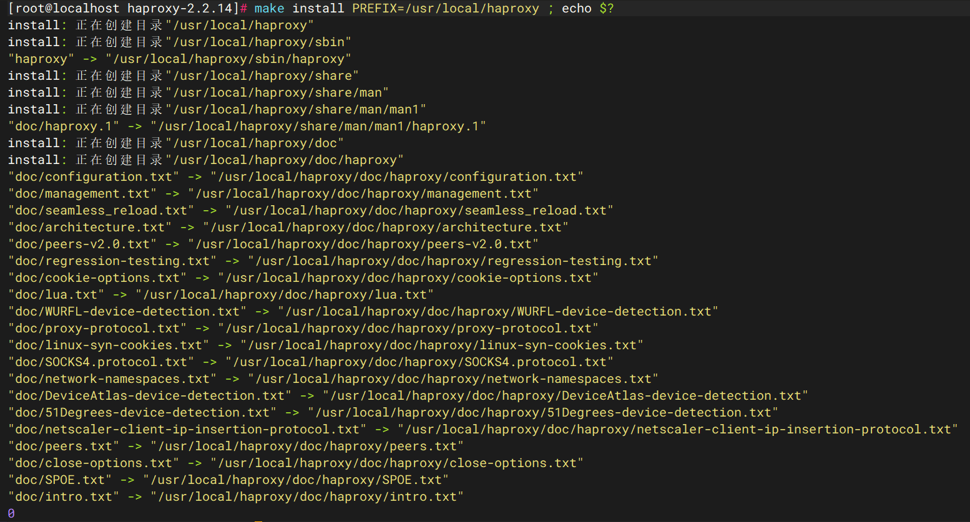Click the install line ending in "/usr/local/haproxy/doc/haproxy"
The image size is (970, 522).
tap(206, 160)
